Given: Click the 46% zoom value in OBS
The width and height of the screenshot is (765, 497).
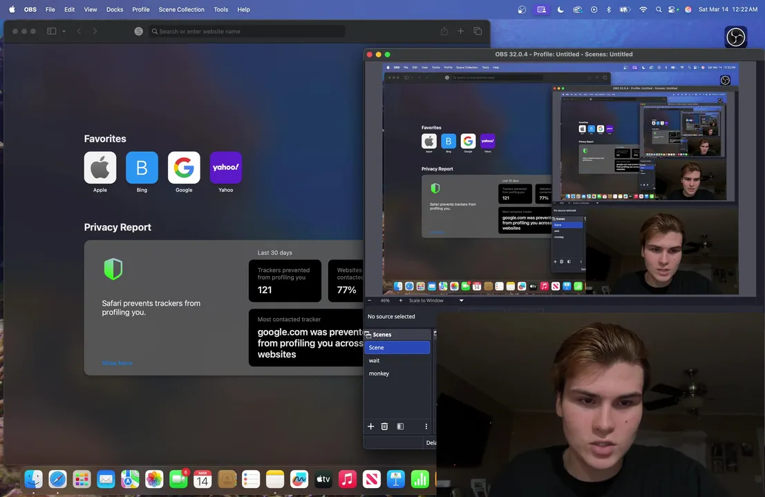Looking at the screenshot, I should [x=385, y=301].
